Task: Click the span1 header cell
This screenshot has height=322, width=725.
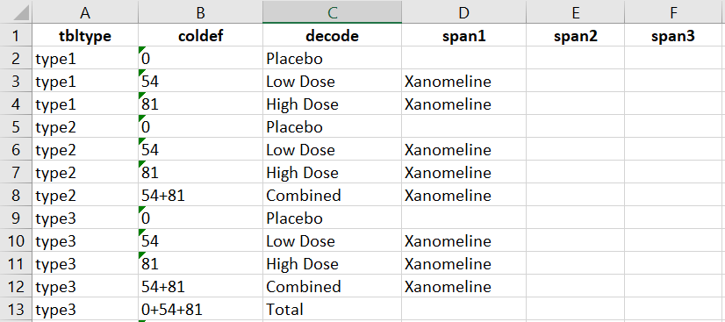Action: click(463, 36)
